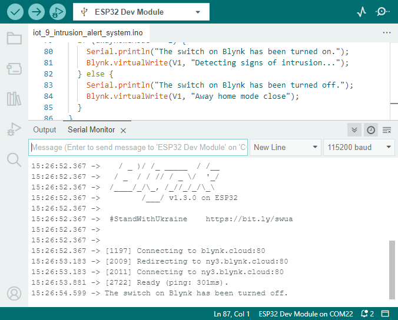Click the else keyword on line 82

(x=95, y=74)
